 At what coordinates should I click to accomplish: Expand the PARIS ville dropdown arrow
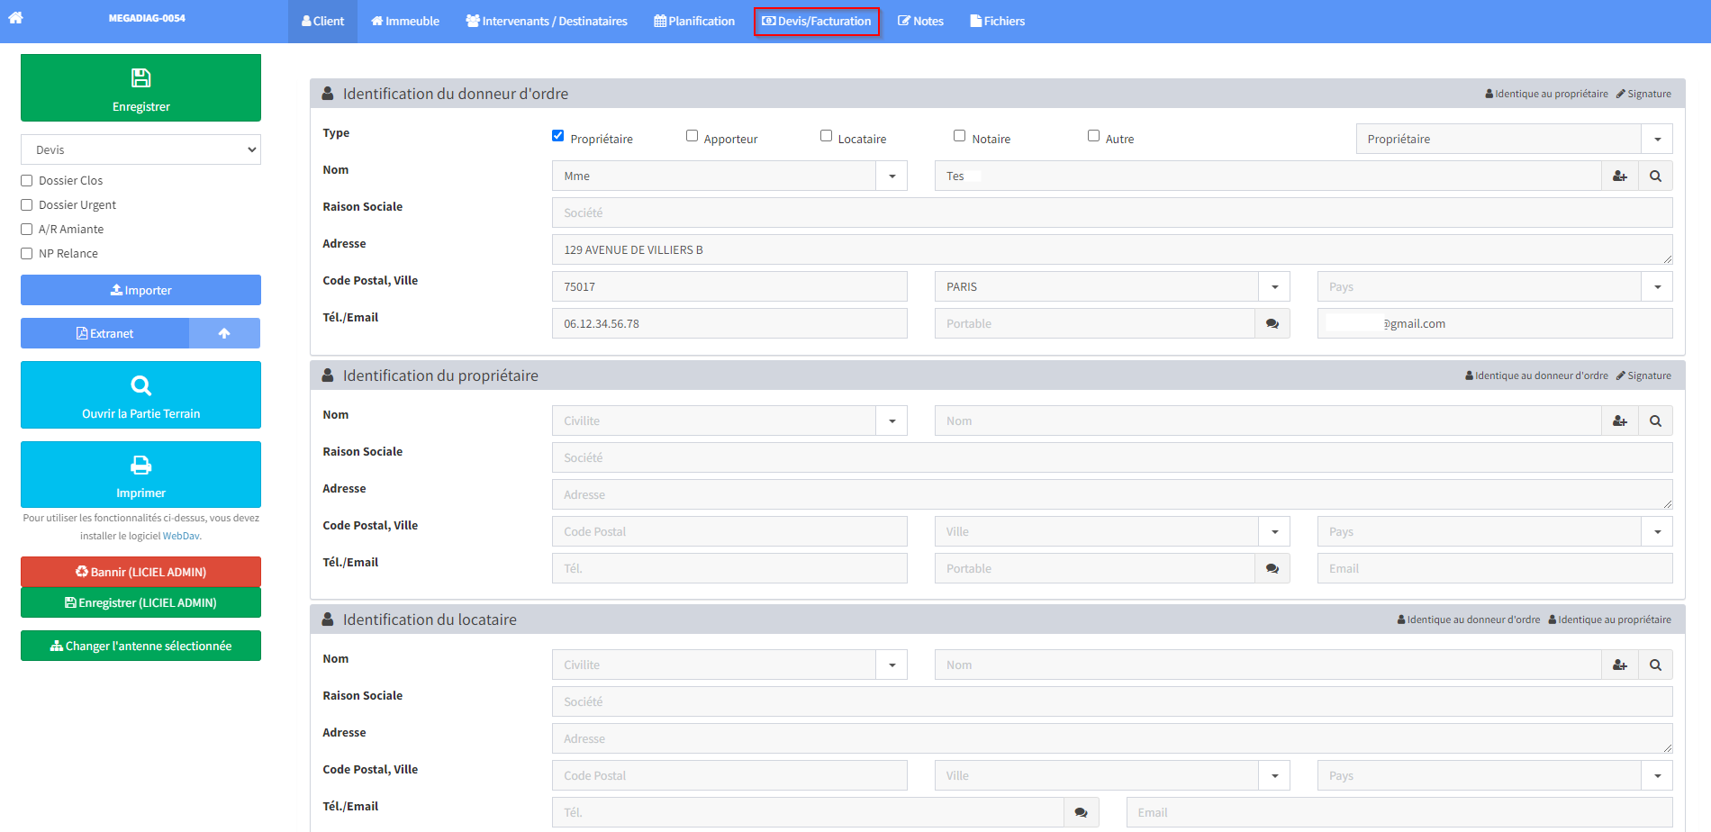[x=1274, y=286]
